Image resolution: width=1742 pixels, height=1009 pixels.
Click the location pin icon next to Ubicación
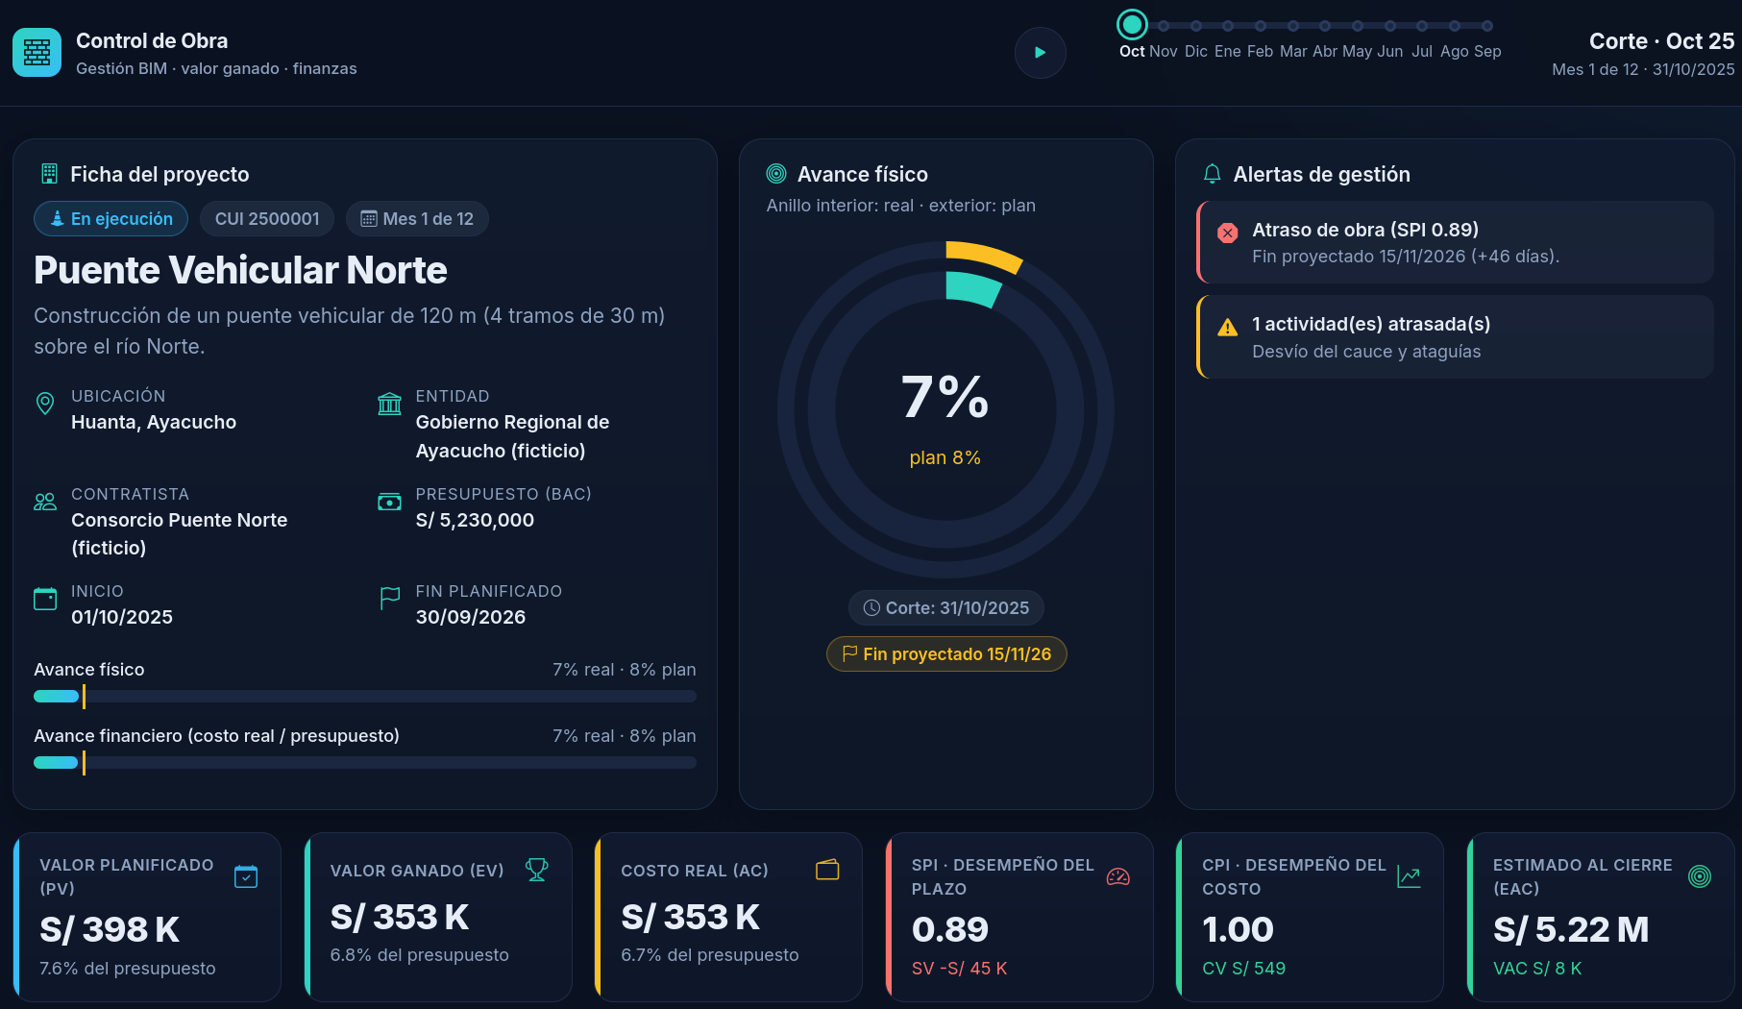click(x=45, y=404)
